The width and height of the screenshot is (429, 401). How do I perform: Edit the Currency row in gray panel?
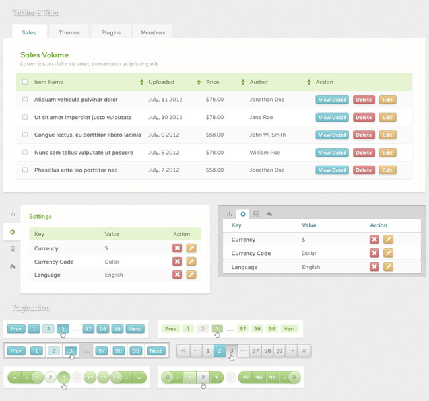tap(389, 239)
